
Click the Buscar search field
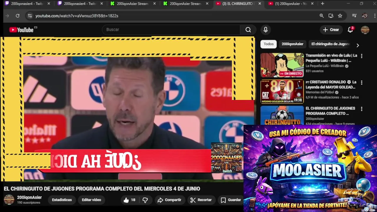[x=171, y=30]
